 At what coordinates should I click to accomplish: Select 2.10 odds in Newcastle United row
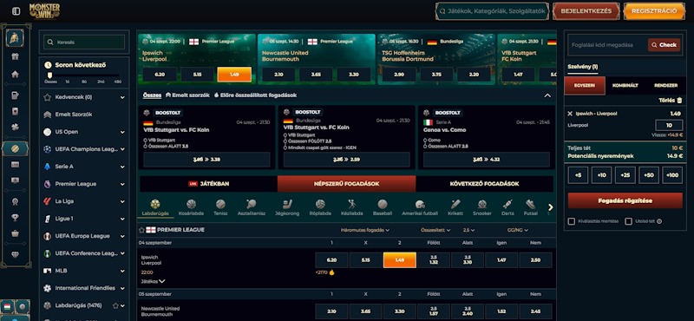(331, 311)
